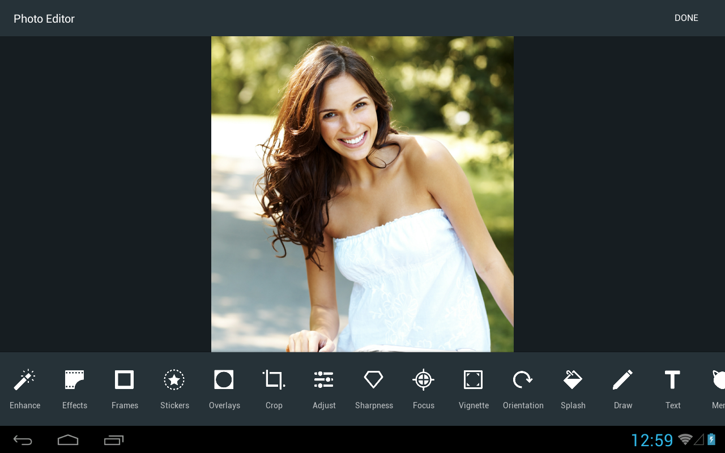
Task: Tap the Photo Editor title
Action: click(x=44, y=19)
